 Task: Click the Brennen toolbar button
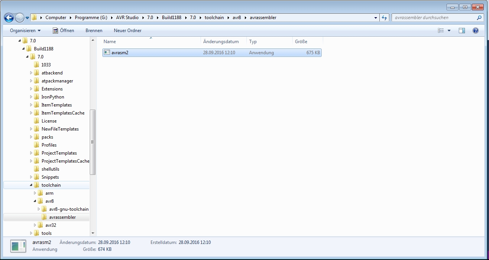(94, 31)
